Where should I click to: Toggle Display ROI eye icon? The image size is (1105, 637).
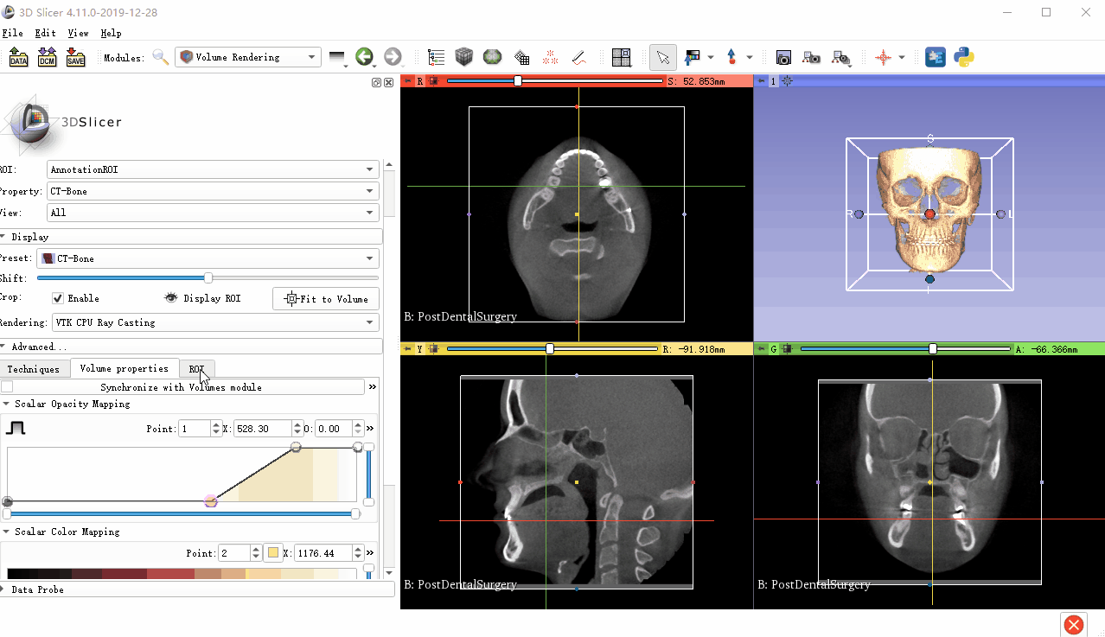(171, 298)
